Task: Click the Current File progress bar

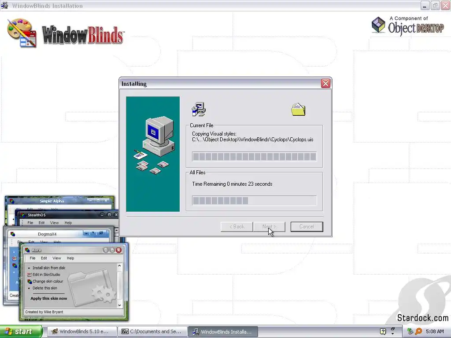Action: pos(254,157)
